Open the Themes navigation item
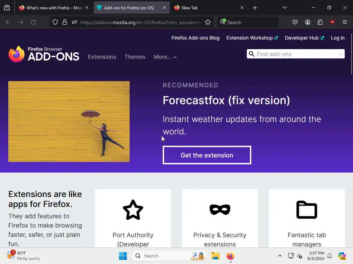This screenshot has width=353, height=264. [135, 57]
